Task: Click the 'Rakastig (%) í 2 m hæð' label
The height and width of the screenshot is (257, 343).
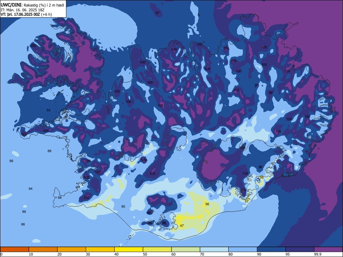Action: coord(44,5)
